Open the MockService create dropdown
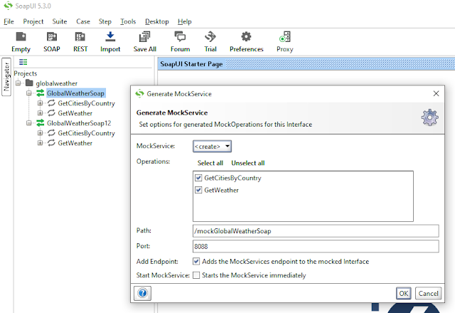Screen dimensions: 455x313 click(212, 147)
